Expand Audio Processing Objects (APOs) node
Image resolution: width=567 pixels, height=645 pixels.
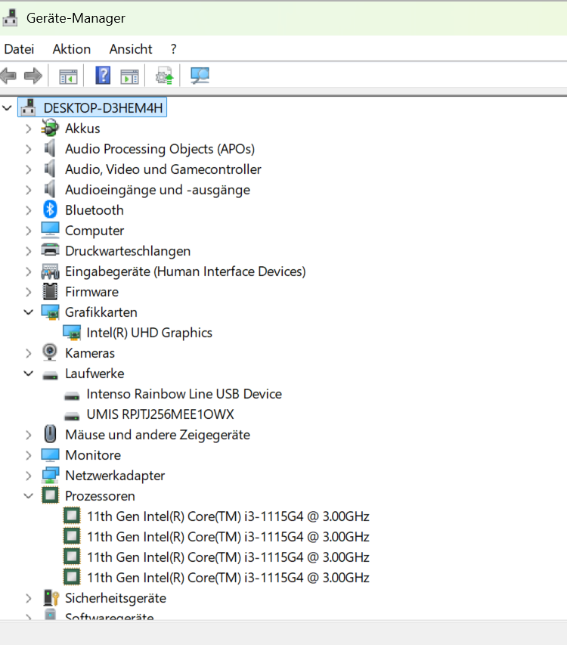(29, 149)
